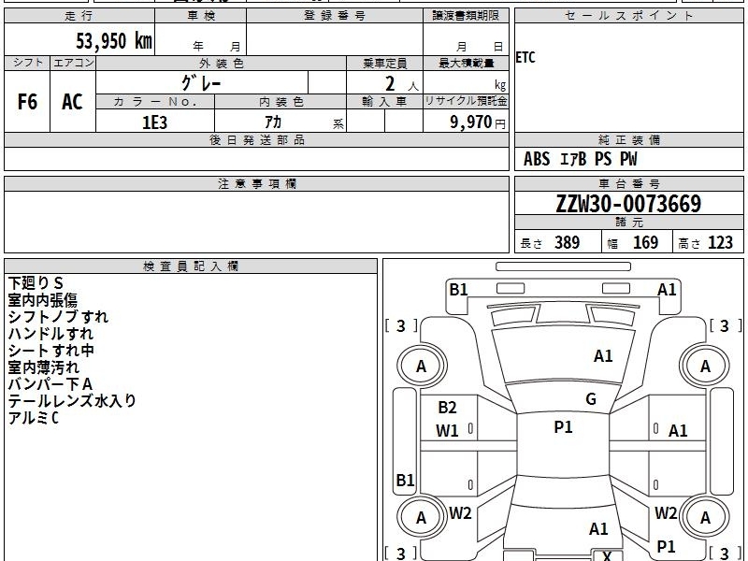The width and height of the screenshot is (748, 561).
Task: Click the 譲渡書類期限 header
Action: tap(466, 16)
